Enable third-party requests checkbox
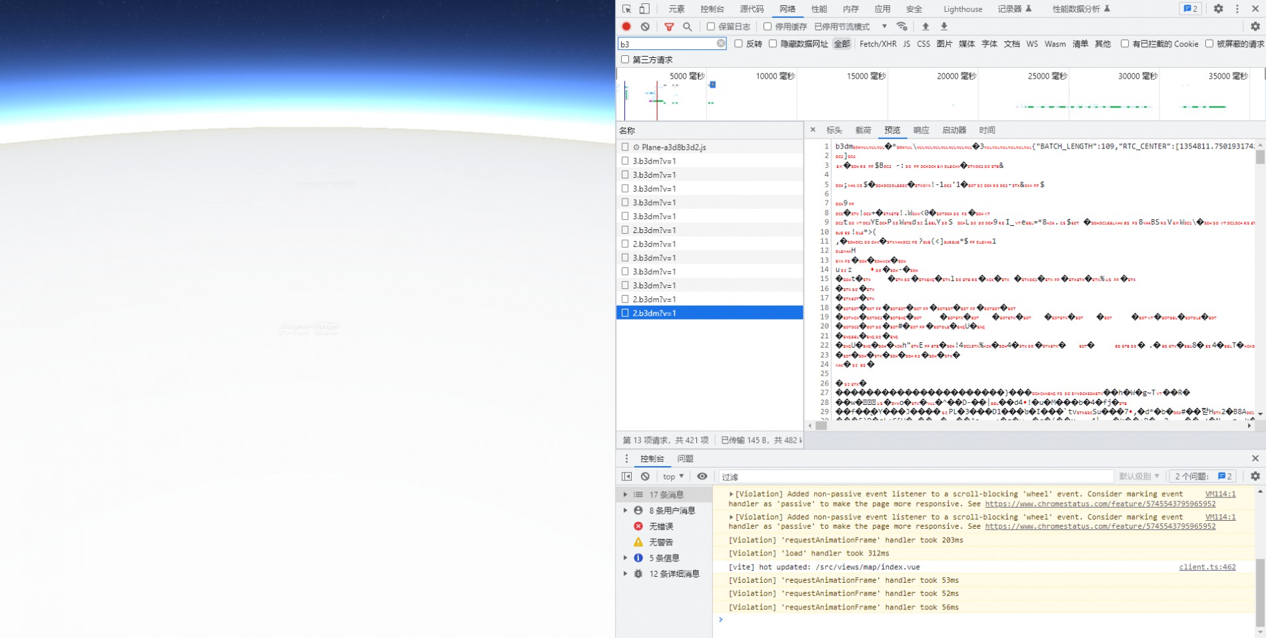Image resolution: width=1266 pixels, height=638 pixels. point(625,59)
